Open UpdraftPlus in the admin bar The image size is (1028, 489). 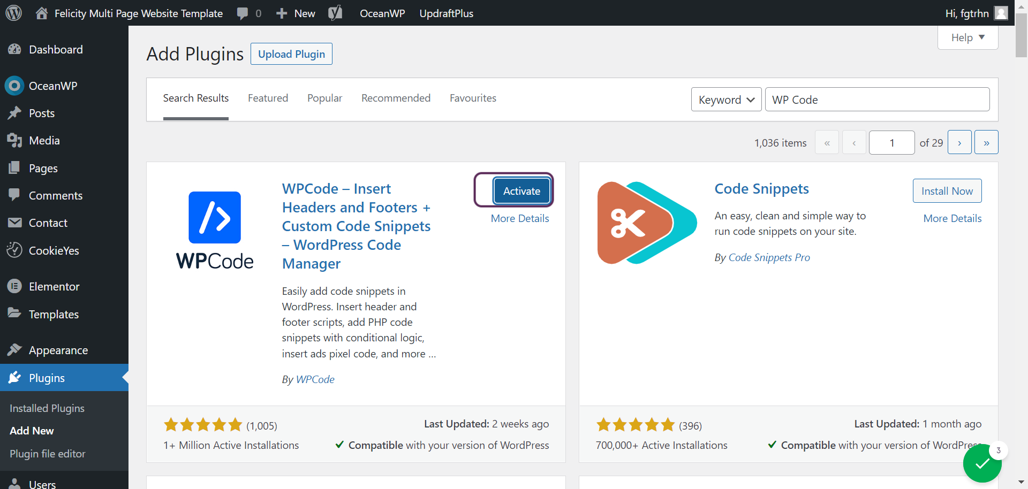click(447, 13)
